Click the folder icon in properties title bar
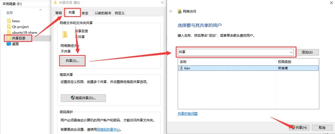This screenshot has height=134, width=335. (x=55, y=2)
